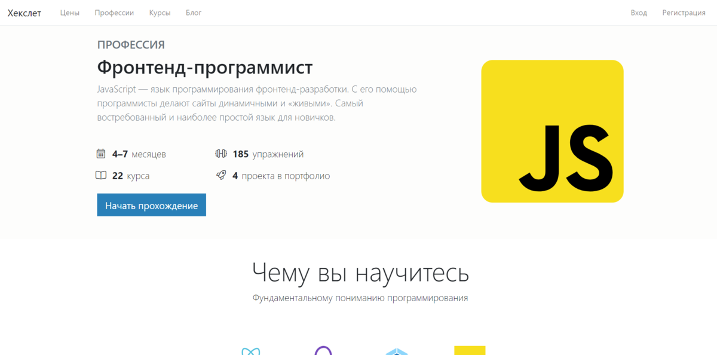Click the Начать прохождение button

point(151,205)
